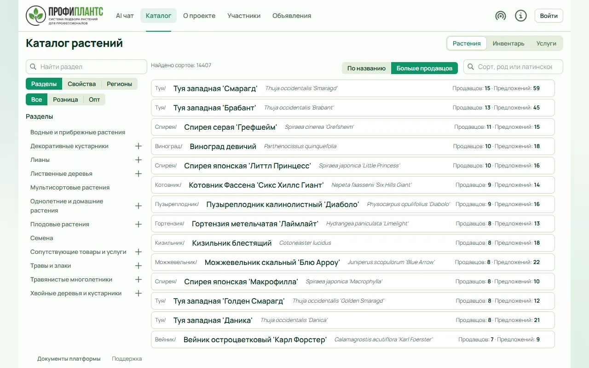The image size is (589, 368).
Task: Select the Разделы filter tab
Action: 44,84
